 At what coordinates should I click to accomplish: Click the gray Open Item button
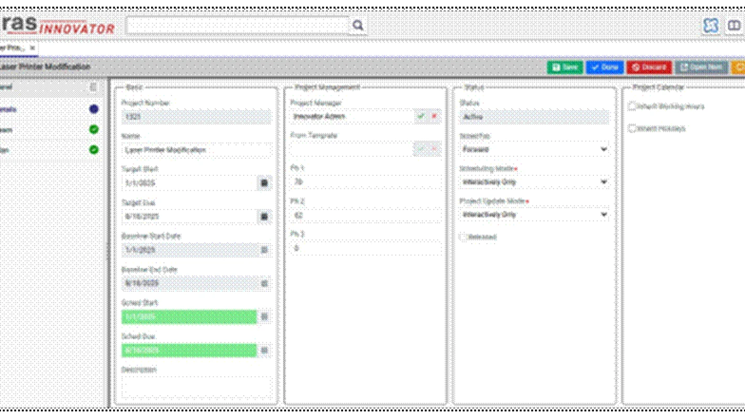tap(701, 67)
